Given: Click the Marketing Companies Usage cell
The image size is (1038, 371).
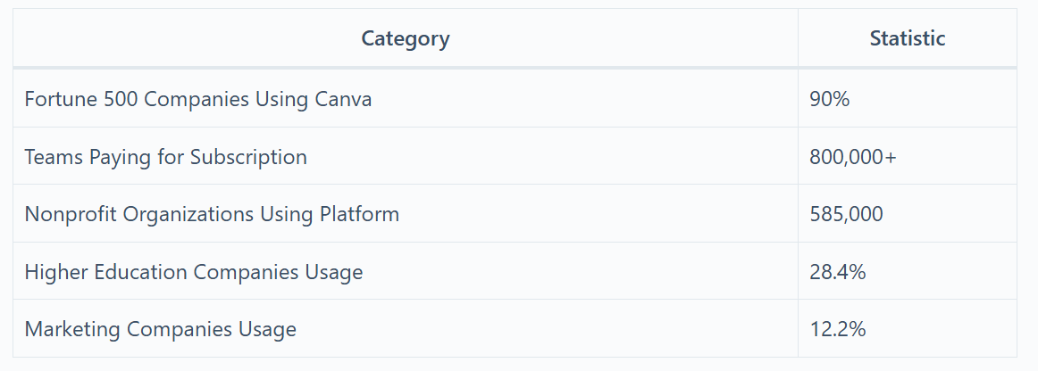Looking at the screenshot, I should (x=406, y=329).
